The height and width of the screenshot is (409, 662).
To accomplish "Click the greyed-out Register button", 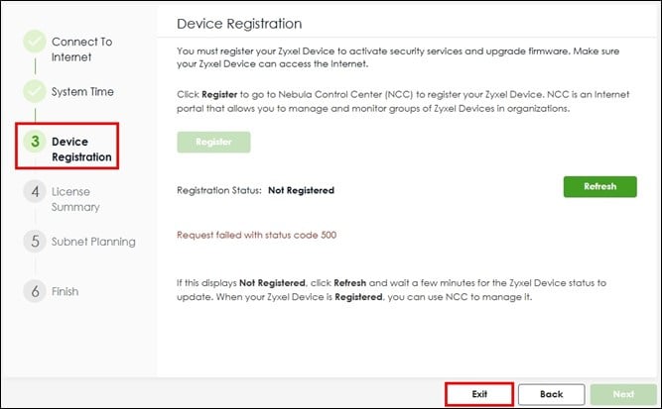I will tap(213, 142).
